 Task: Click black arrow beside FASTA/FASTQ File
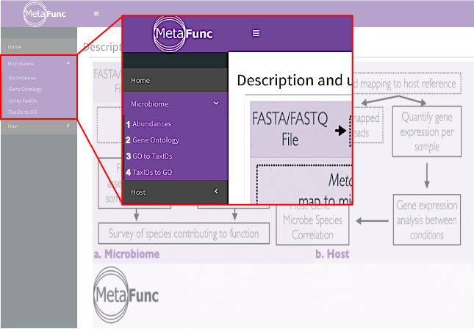coord(341,131)
